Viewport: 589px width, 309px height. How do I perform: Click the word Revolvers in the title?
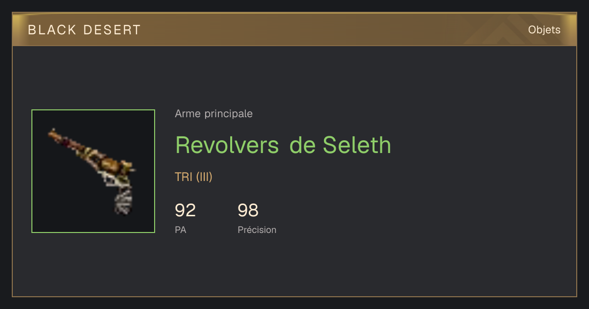coord(227,145)
